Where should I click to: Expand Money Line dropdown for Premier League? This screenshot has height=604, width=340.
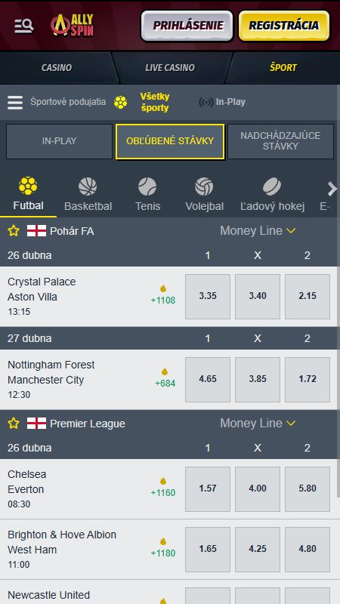pyautogui.click(x=258, y=424)
